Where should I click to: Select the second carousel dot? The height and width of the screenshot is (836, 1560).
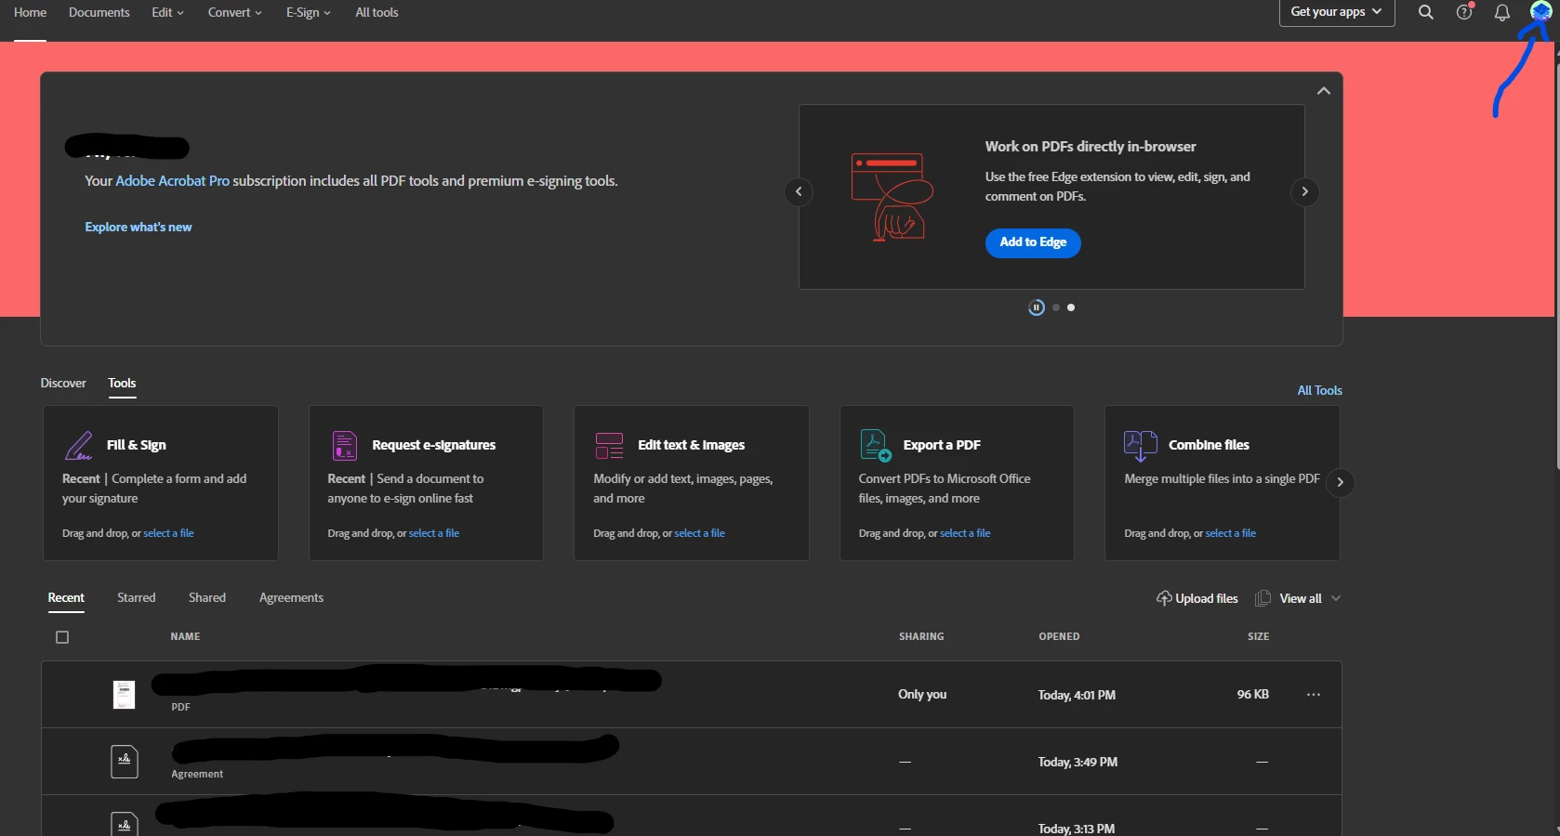click(1056, 307)
